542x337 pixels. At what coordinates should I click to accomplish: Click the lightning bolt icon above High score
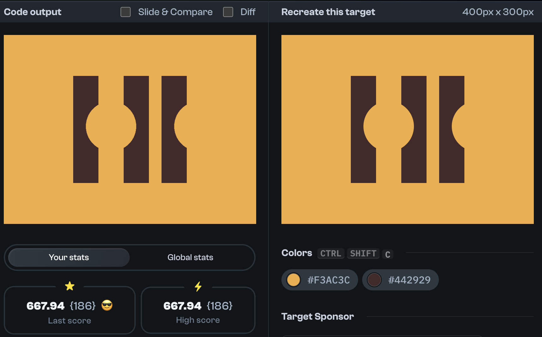(198, 286)
